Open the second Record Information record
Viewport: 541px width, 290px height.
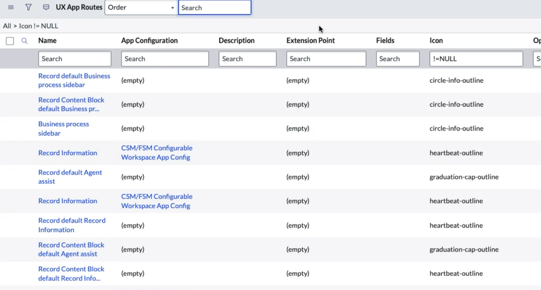click(x=68, y=201)
